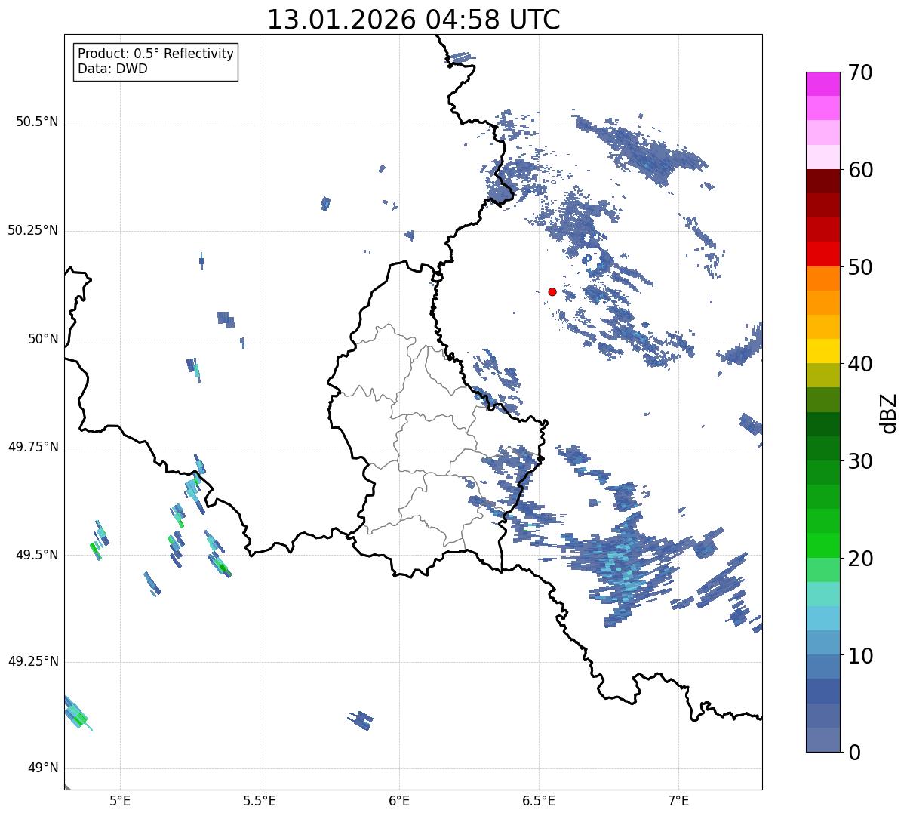Viewport: 907px width, 816px height.
Task: Click the 49.25°N latitude label
Action: (32, 661)
